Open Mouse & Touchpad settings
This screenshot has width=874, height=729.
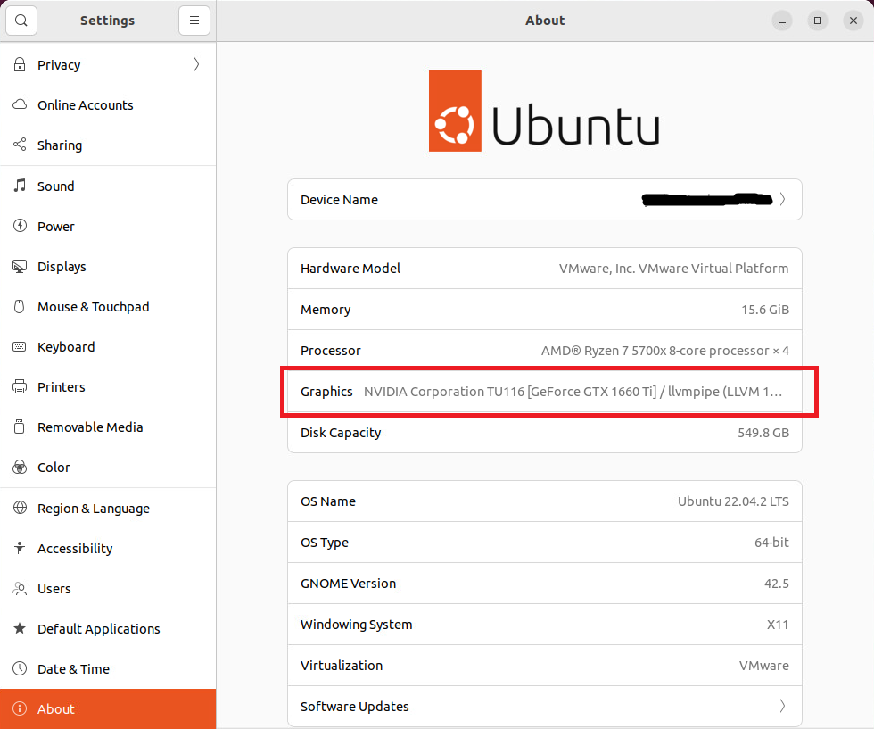[x=108, y=307]
